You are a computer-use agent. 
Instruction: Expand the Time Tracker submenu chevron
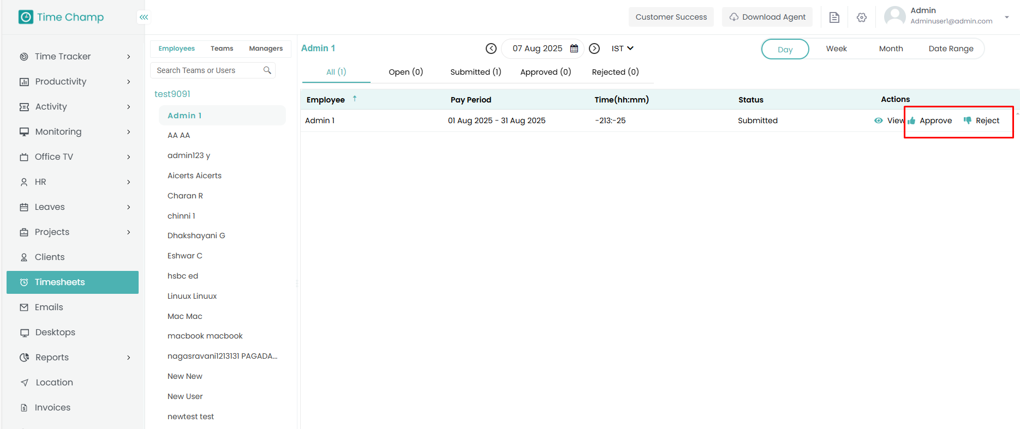(129, 57)
